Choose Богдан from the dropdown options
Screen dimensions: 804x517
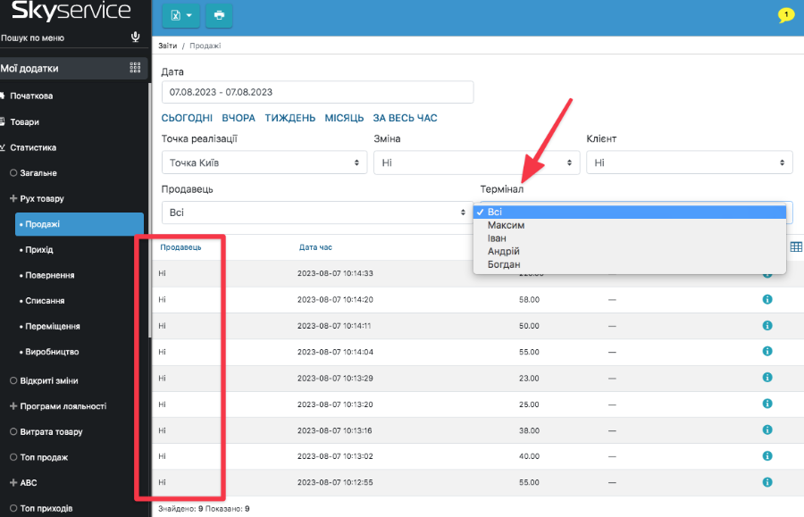coord(506,264)
